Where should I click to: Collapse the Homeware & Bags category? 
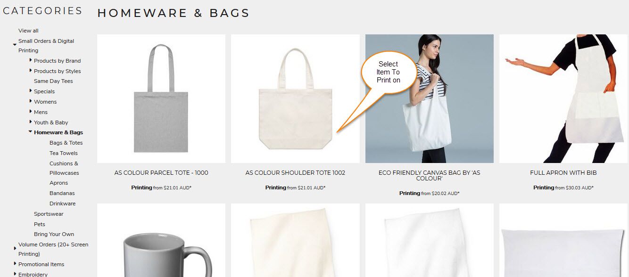click(31, 132)
